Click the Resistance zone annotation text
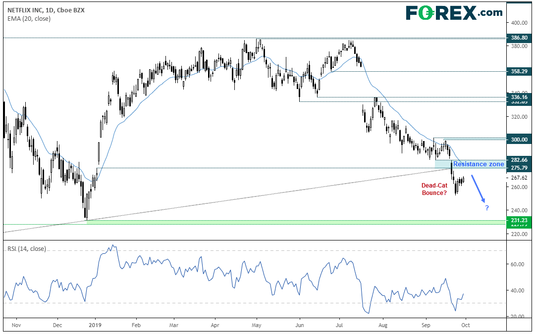The width and height of the screenshot is (535, 334). point(479,164)
